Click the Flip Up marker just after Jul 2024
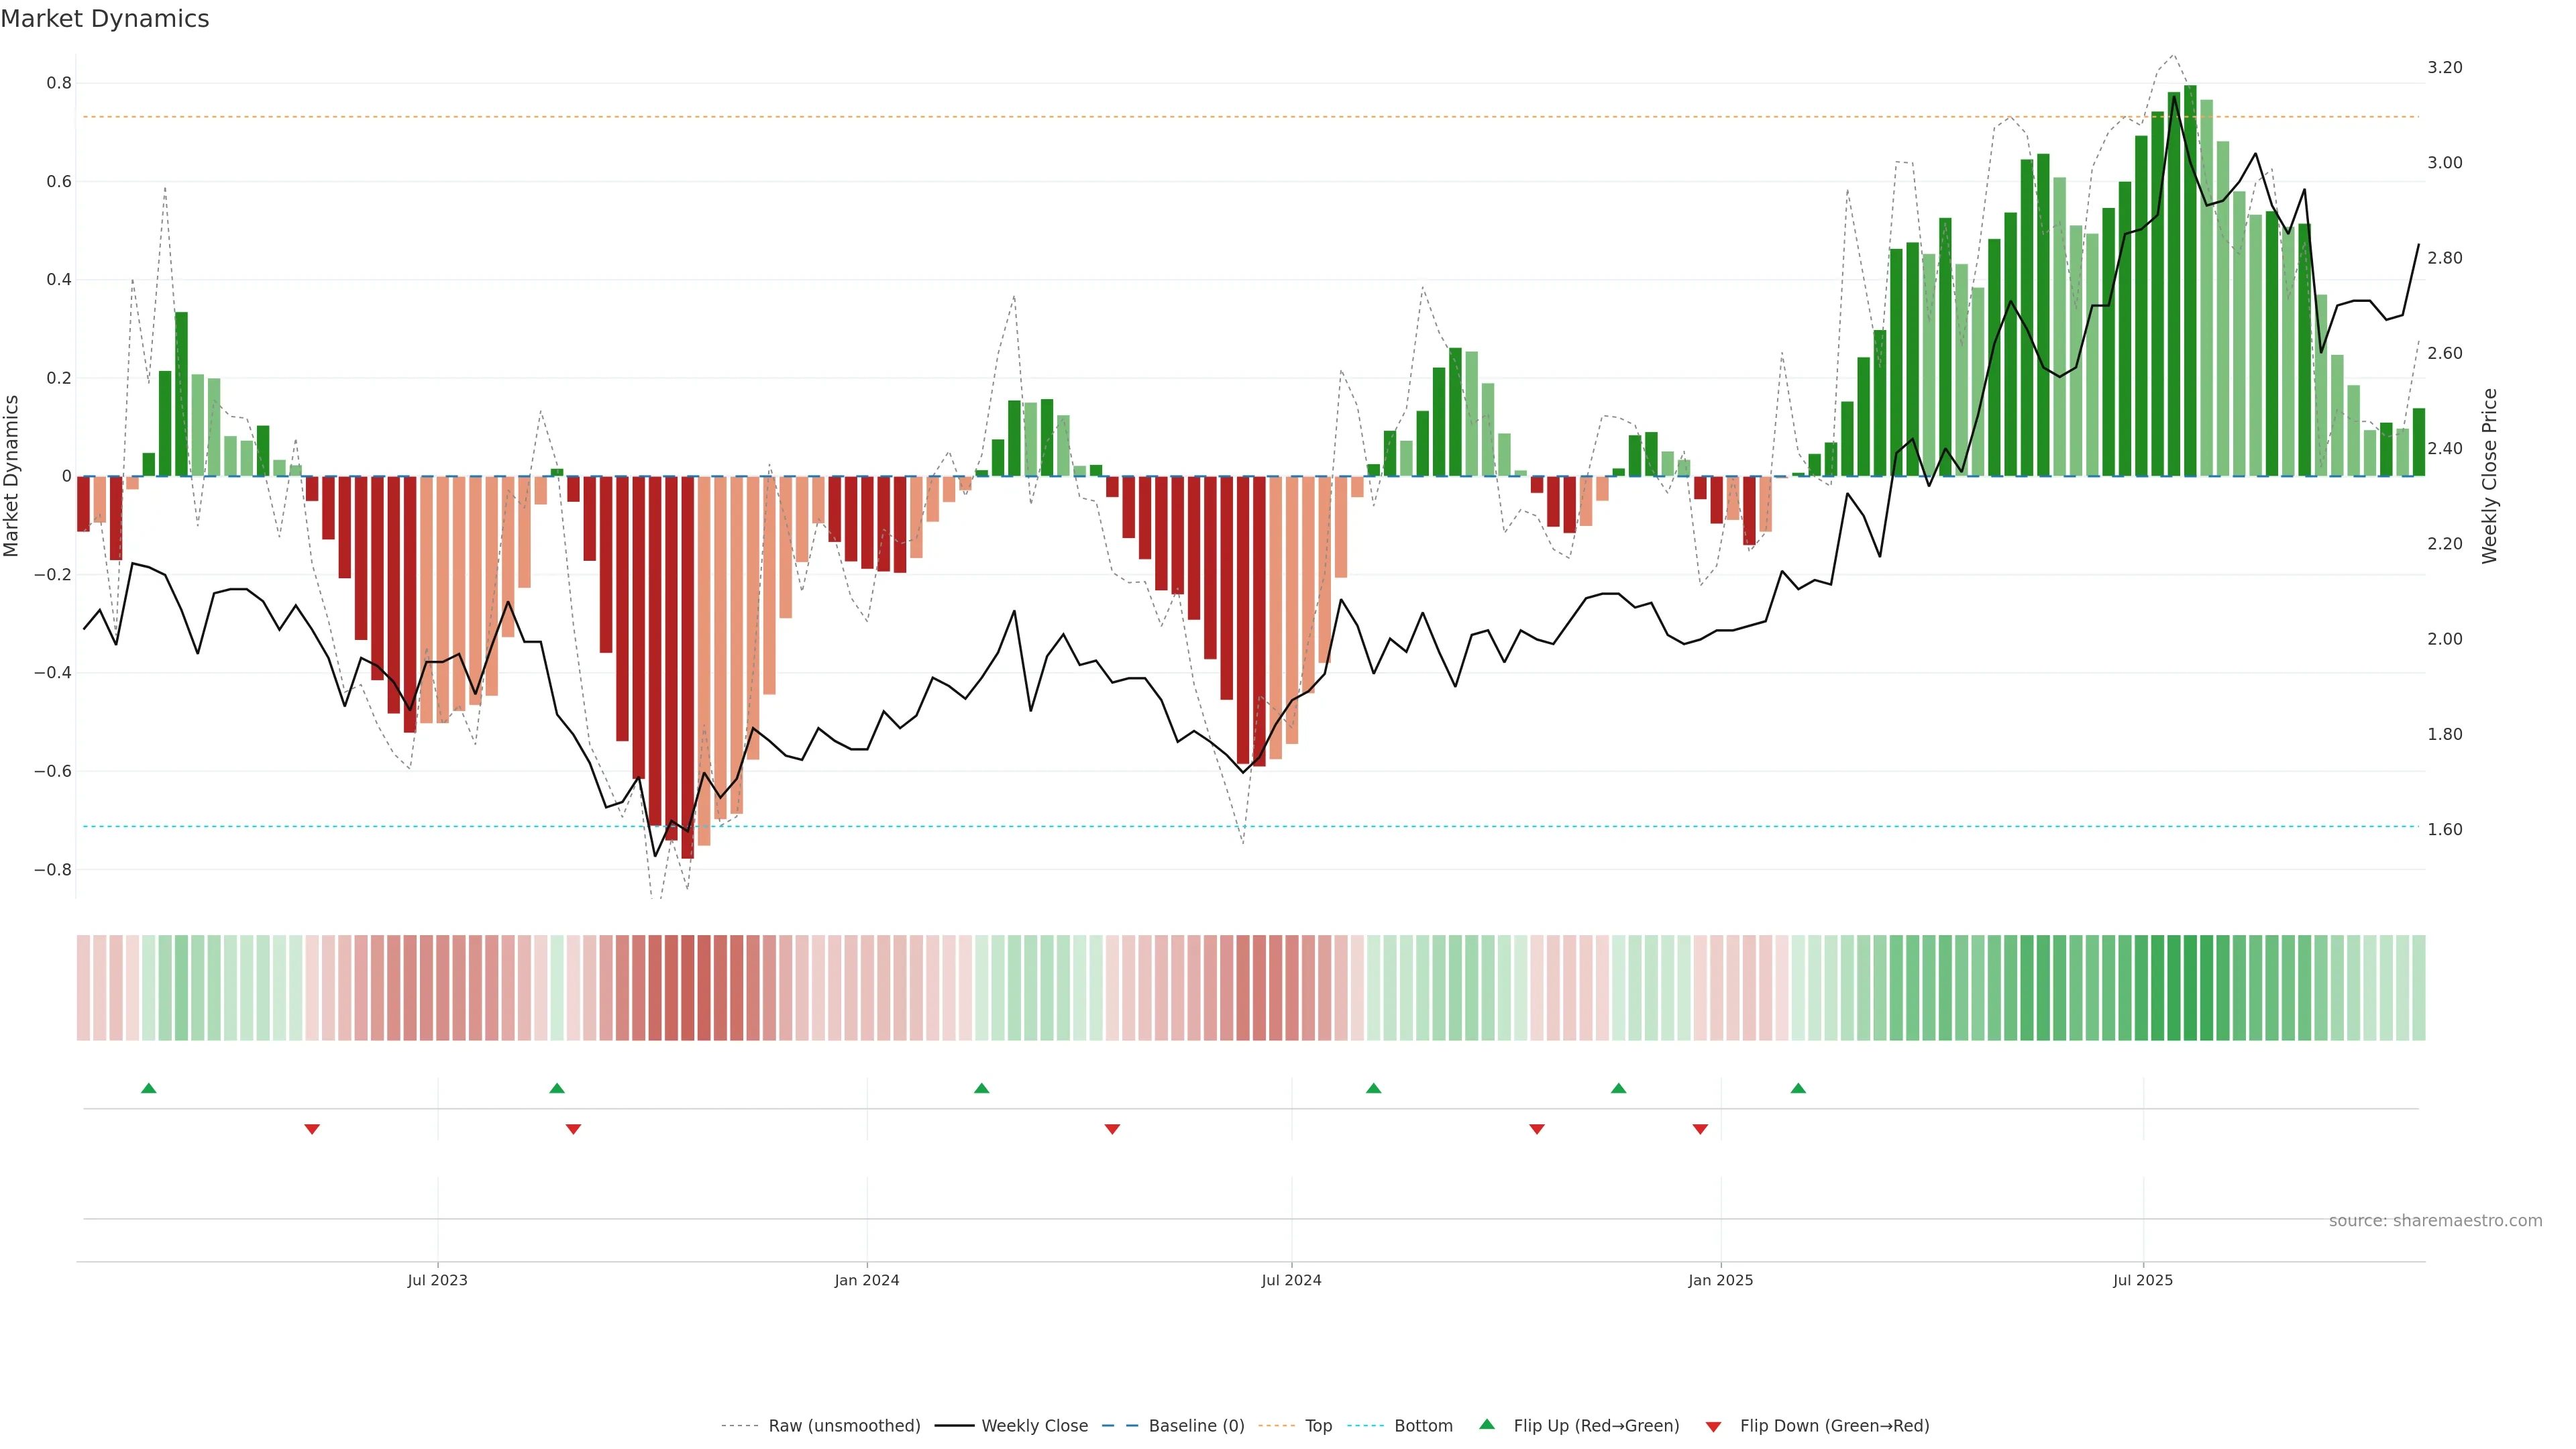This screenshot has width=2576, height=1449. 1373,1088
